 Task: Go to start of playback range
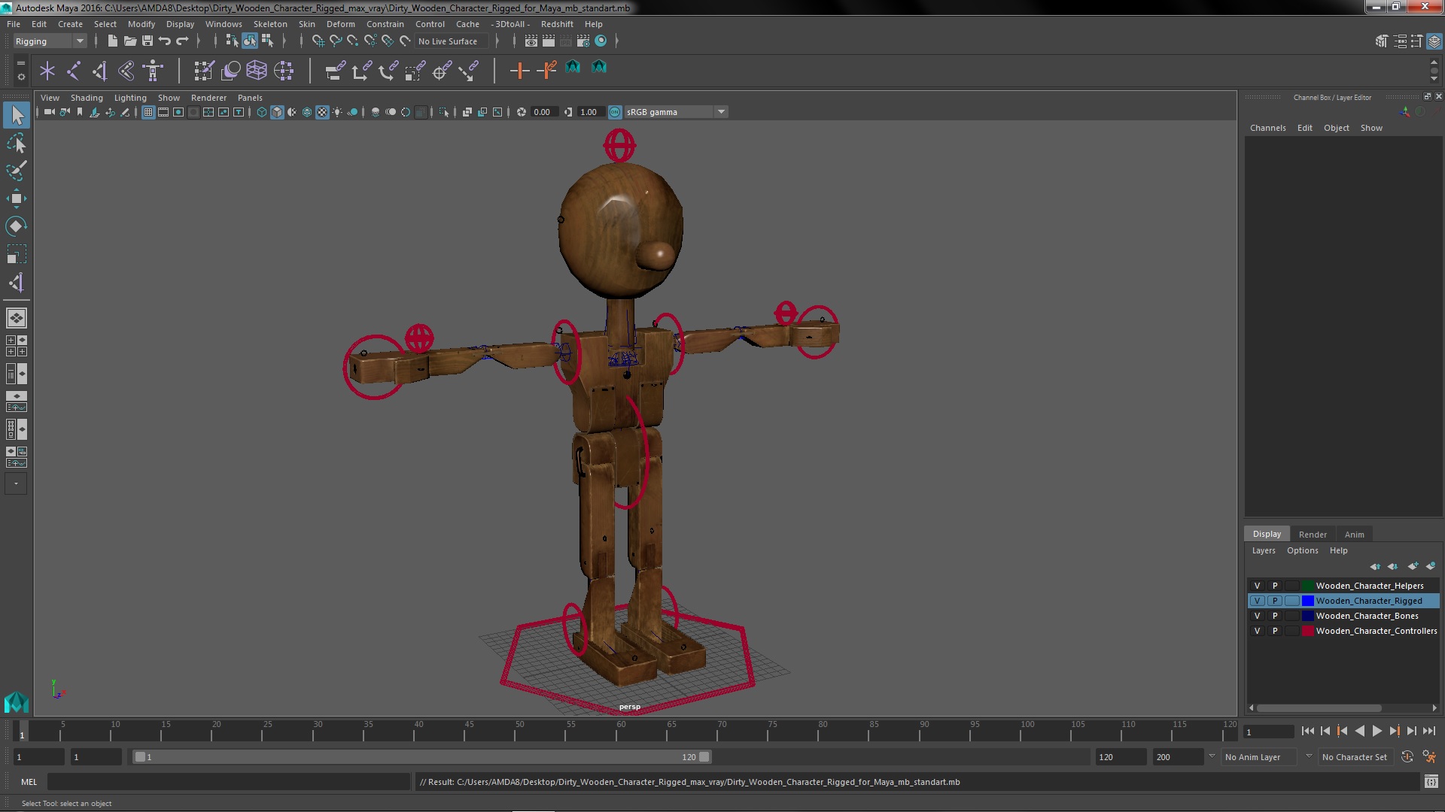click(1308, 731)
